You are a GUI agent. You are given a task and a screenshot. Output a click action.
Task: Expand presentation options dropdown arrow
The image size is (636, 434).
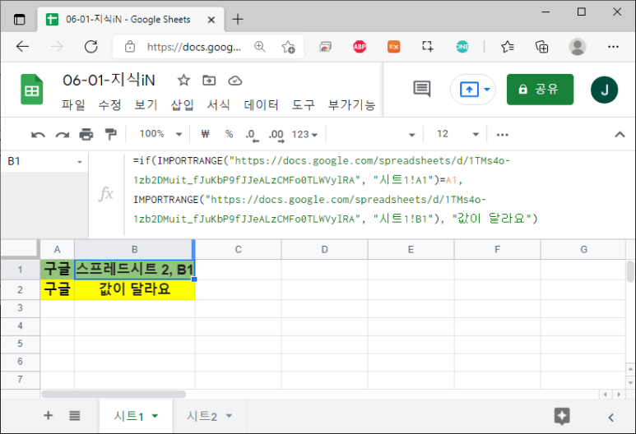click(487, 90)
